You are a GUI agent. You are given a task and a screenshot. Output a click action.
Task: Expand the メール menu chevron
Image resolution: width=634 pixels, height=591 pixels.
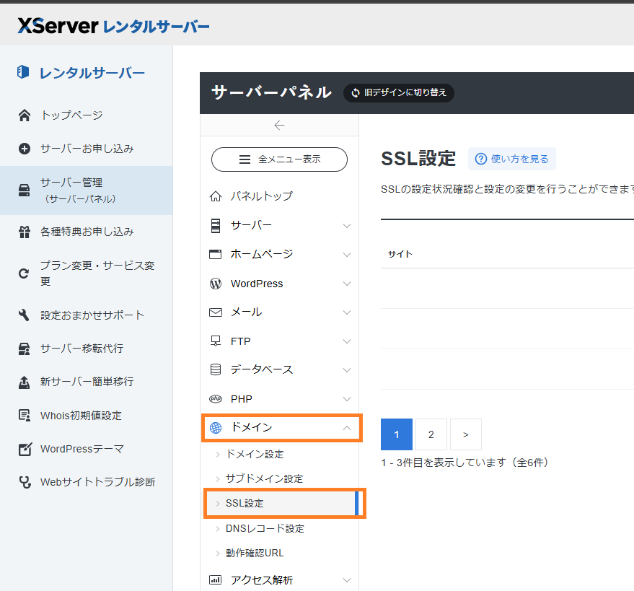click(x=346, y=312)
